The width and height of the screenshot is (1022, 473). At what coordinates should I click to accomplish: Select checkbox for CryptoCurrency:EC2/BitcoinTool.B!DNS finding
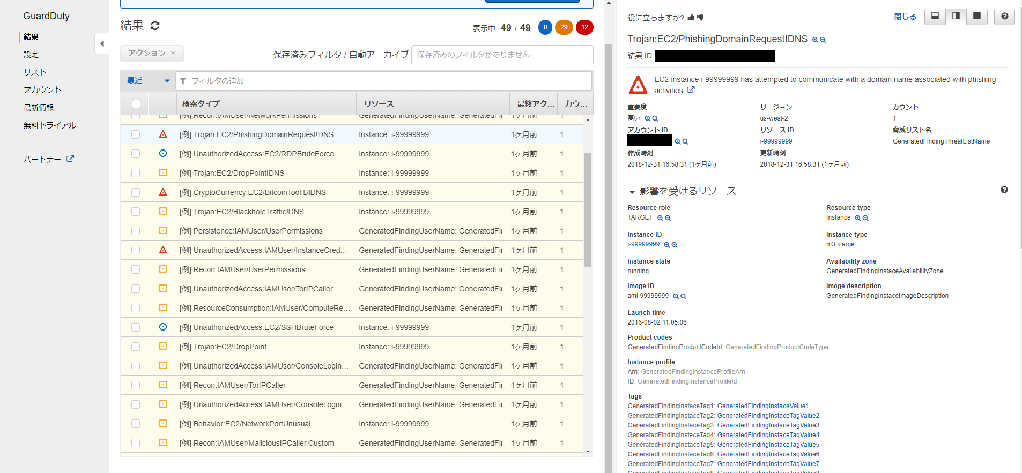(136, 192)
